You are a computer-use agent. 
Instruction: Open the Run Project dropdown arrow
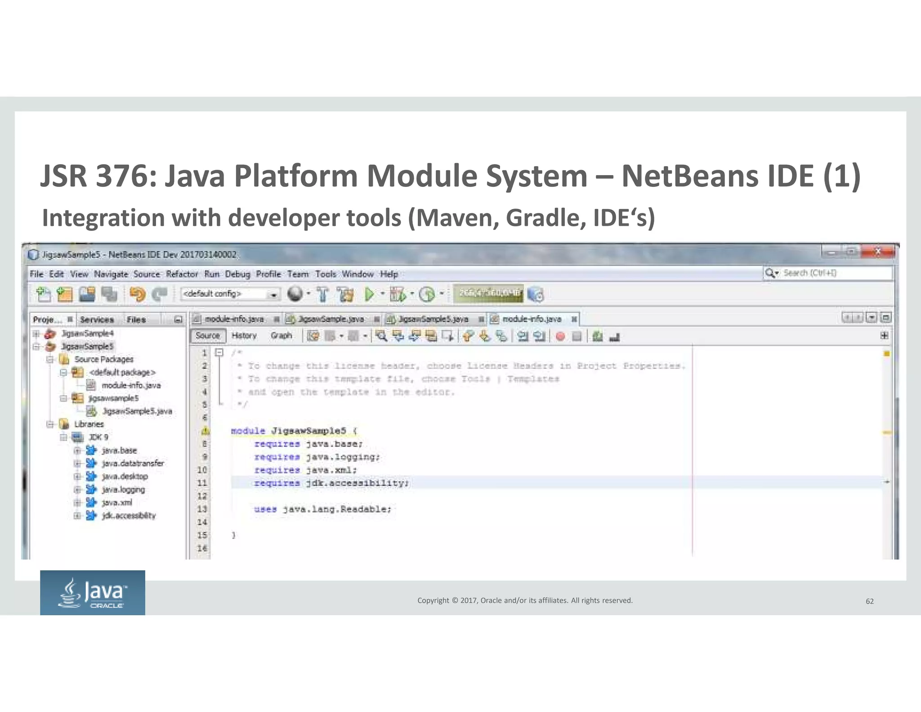pyautogui.click(x=383, y=294)
